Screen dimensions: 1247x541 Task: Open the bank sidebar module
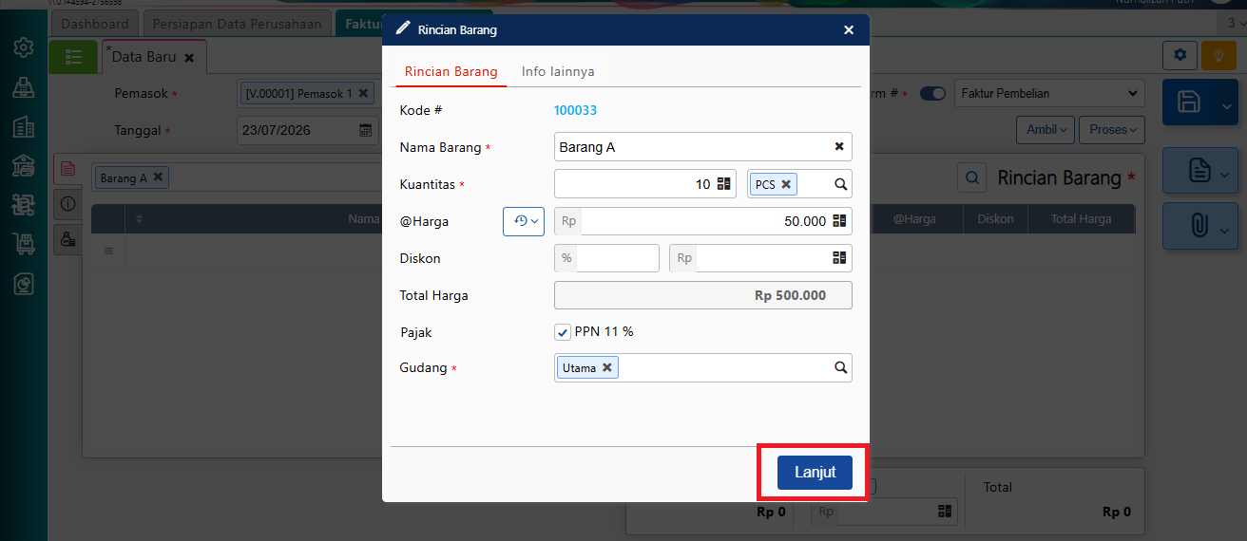pyautogui.click(x=24, y=165)
